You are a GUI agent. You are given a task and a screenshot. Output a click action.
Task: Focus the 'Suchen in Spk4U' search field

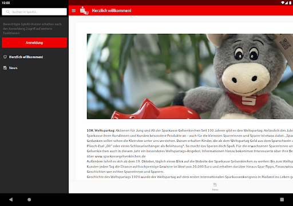click(34, 12)
